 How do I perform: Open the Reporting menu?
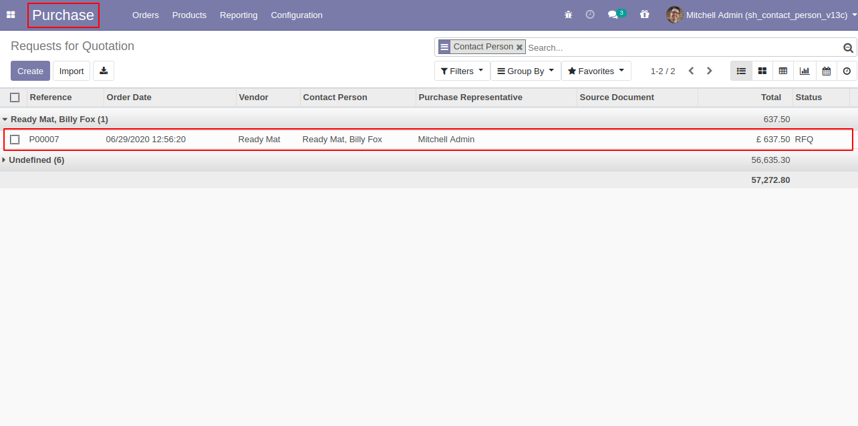pos(239,15)
